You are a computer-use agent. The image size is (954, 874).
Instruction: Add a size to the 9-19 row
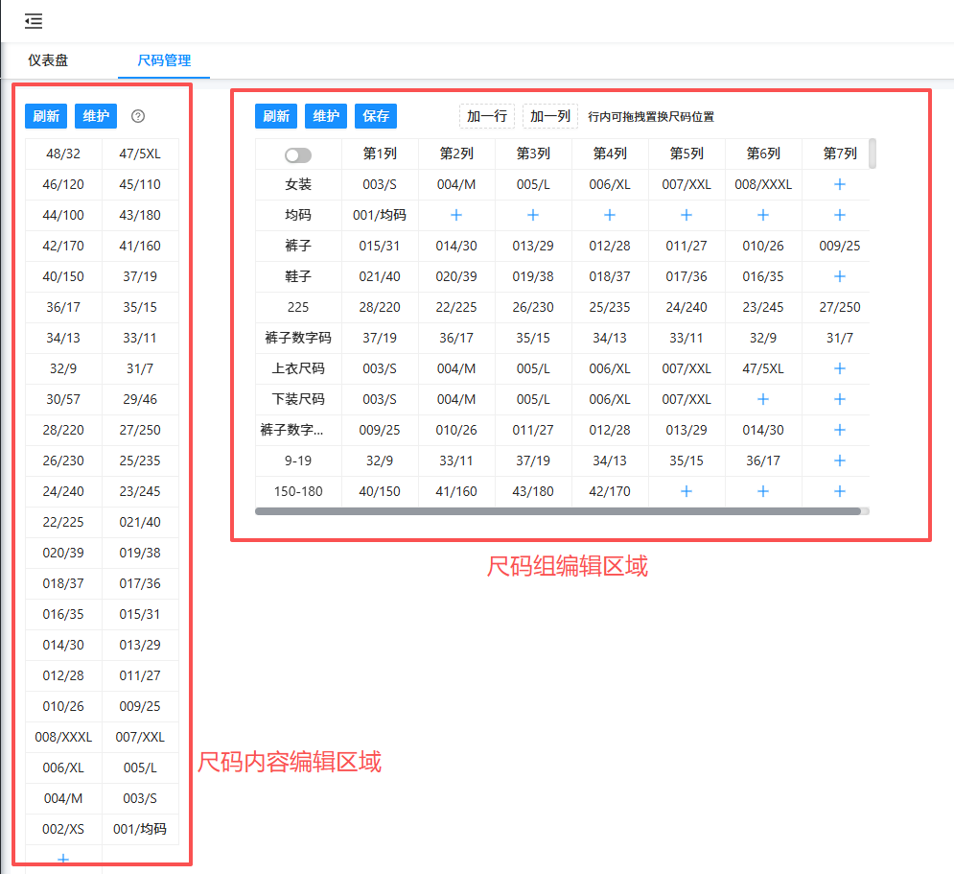pos(838,461)
